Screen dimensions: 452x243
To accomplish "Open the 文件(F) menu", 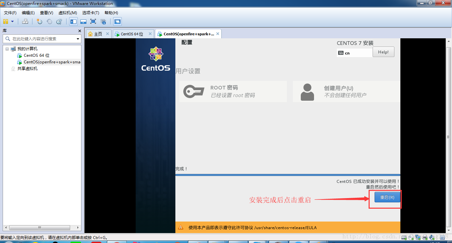I will (10, 13).
